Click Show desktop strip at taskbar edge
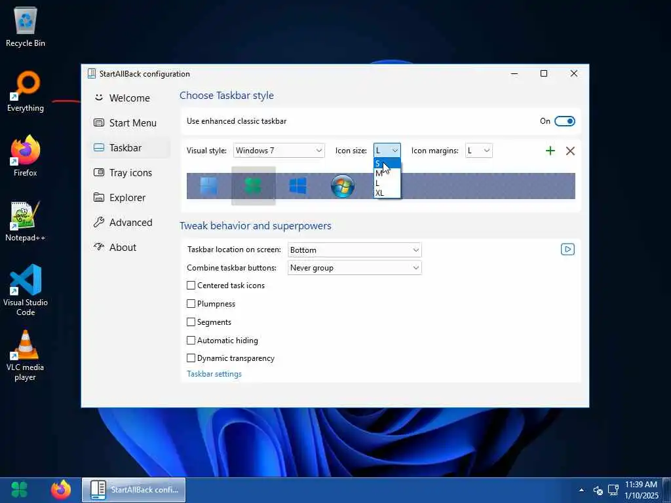671x503 pixels. click(x=667, y=490)
